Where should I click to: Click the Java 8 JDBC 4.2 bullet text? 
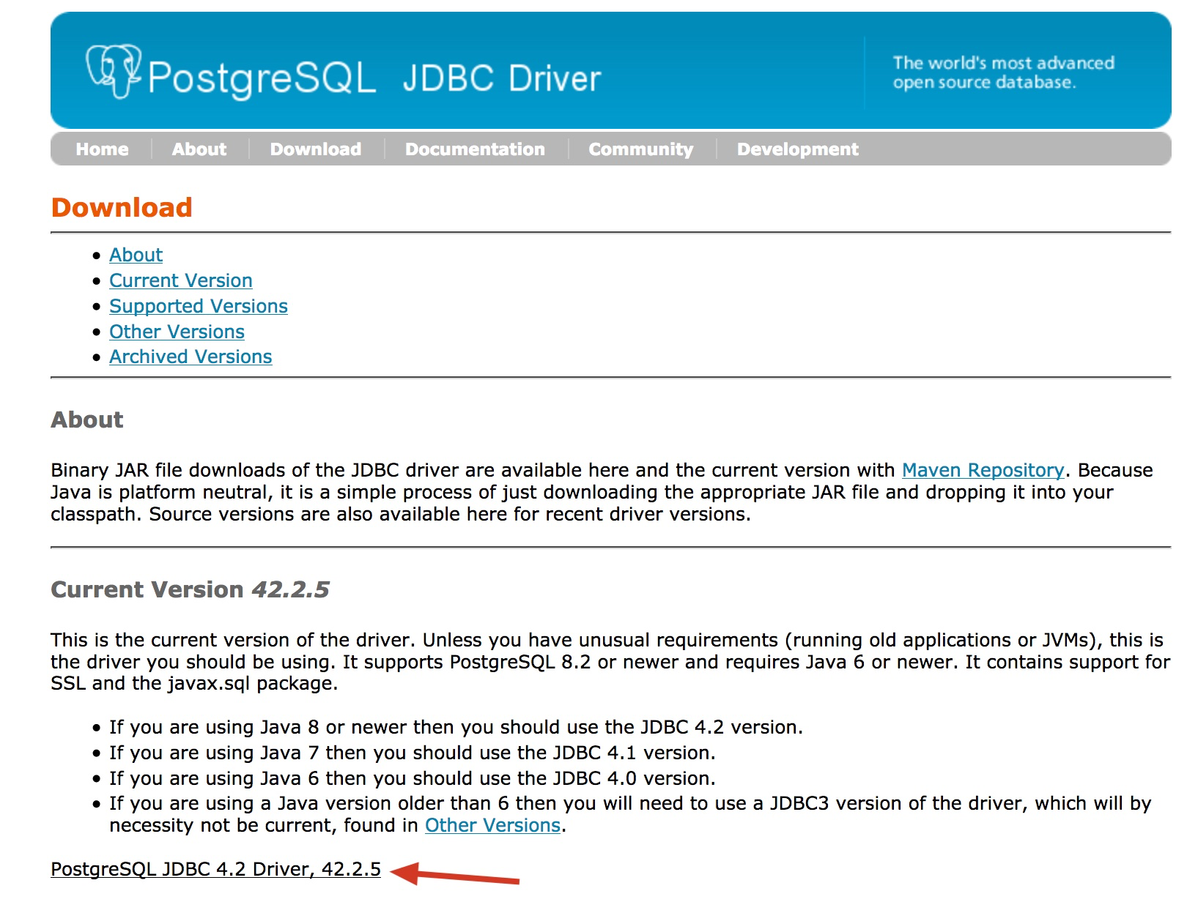click(456, 727)
